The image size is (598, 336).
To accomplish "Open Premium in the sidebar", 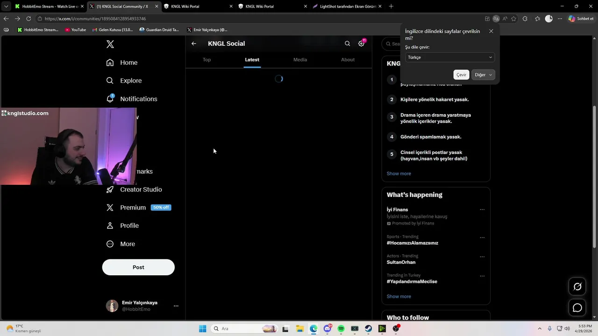I will tap(138, 208).
